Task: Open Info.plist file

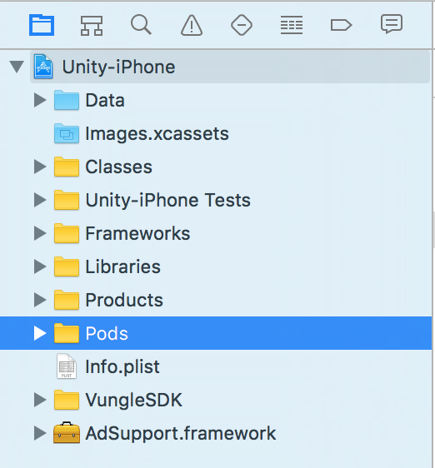Action: pyautogui.click(x=122, y=366)
